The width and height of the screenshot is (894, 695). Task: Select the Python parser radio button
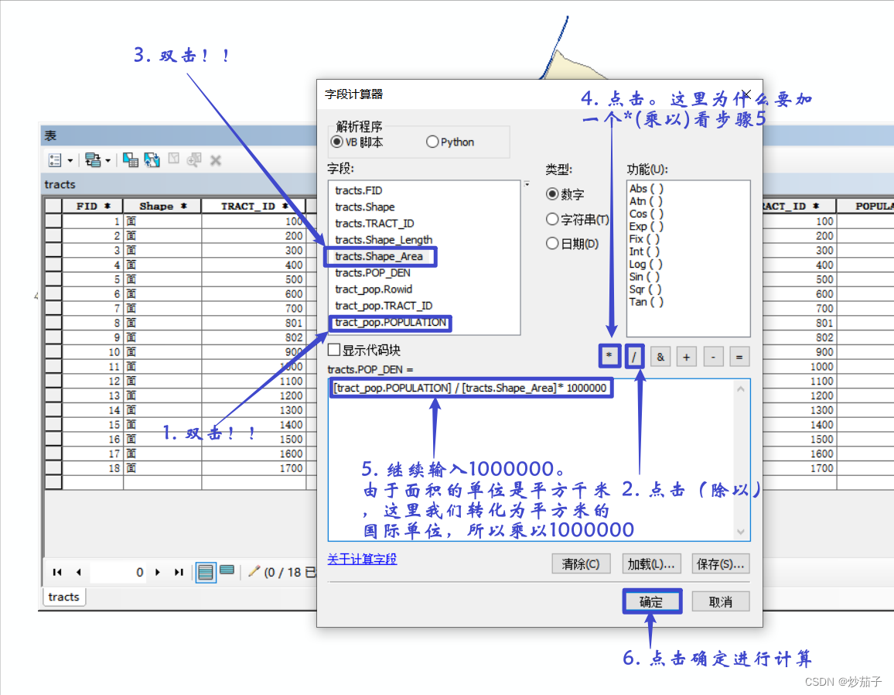(x=432, y=142)
